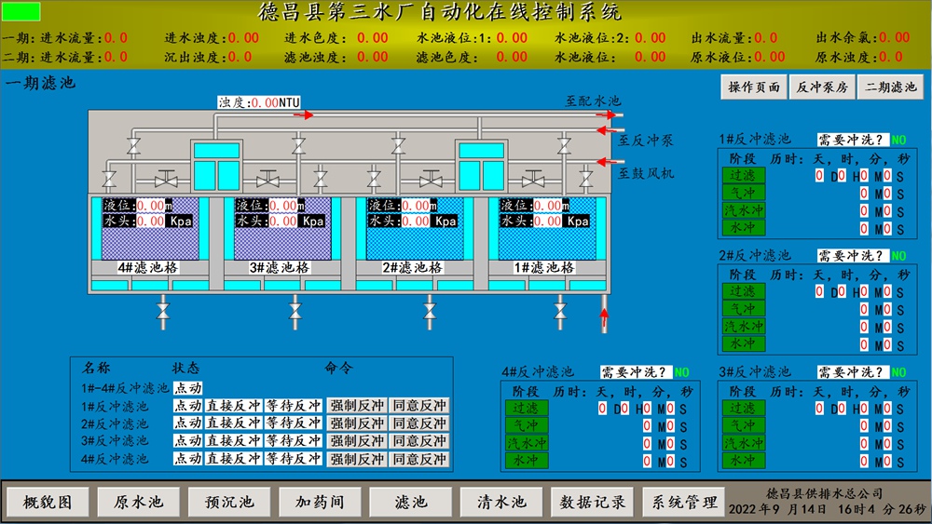Click the green status indicator in title bar

(x=22, y=12)
